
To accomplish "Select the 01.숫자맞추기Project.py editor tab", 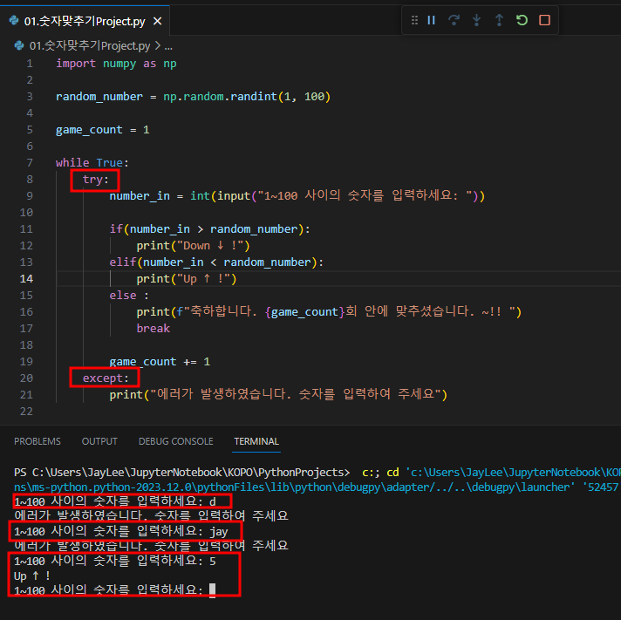I will (x=85, y=21).
